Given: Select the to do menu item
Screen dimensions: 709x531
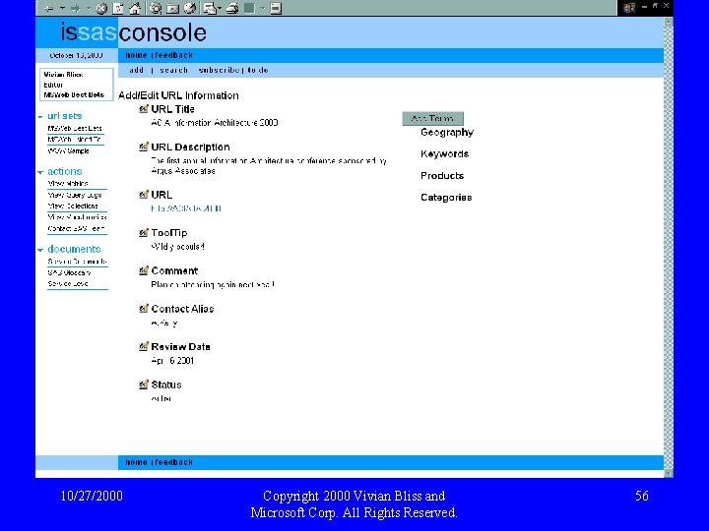Looking at the screenshot, I should (258, 70).
